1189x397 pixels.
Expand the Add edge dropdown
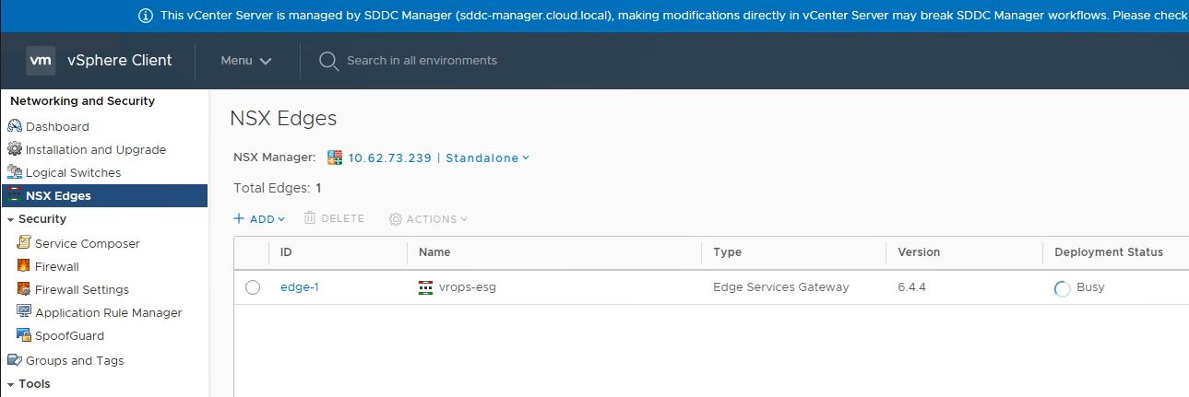[259, 219]
